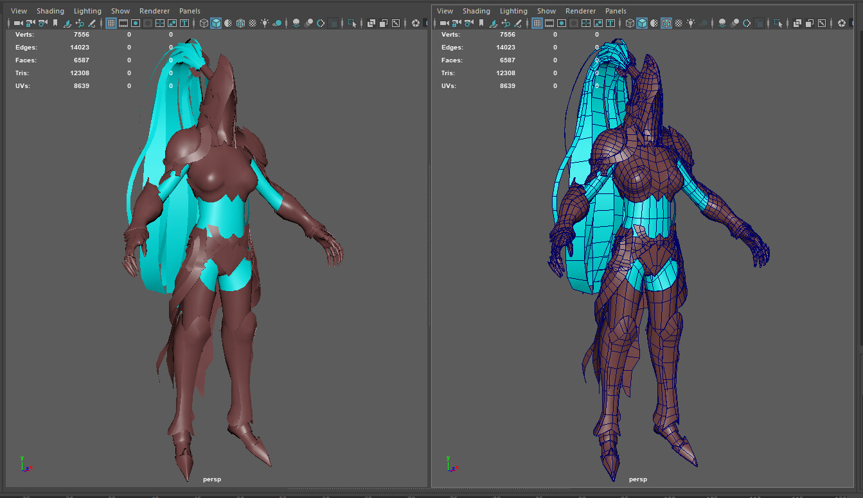Open Lighting menu in left viewport

coord(87,11)
